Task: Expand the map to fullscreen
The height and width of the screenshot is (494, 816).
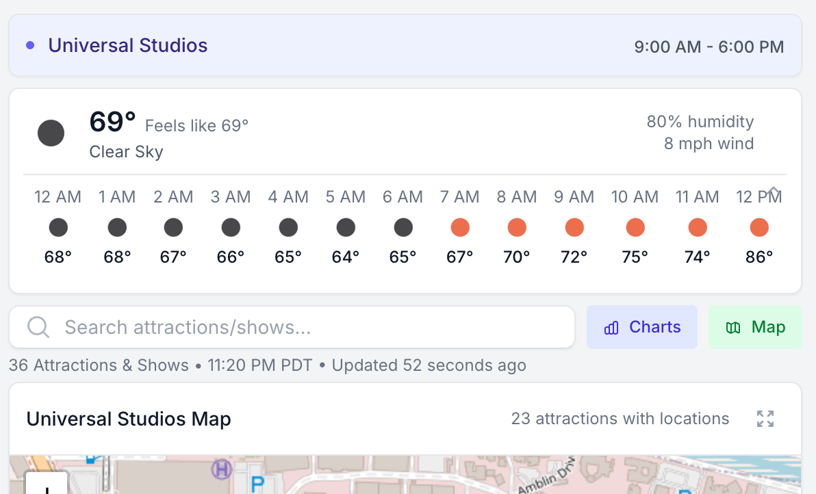Action: [765, 419]
